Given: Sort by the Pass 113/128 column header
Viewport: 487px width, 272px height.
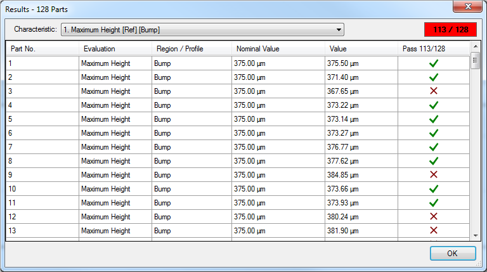Looking at the screenshot, I should (434, 49).
